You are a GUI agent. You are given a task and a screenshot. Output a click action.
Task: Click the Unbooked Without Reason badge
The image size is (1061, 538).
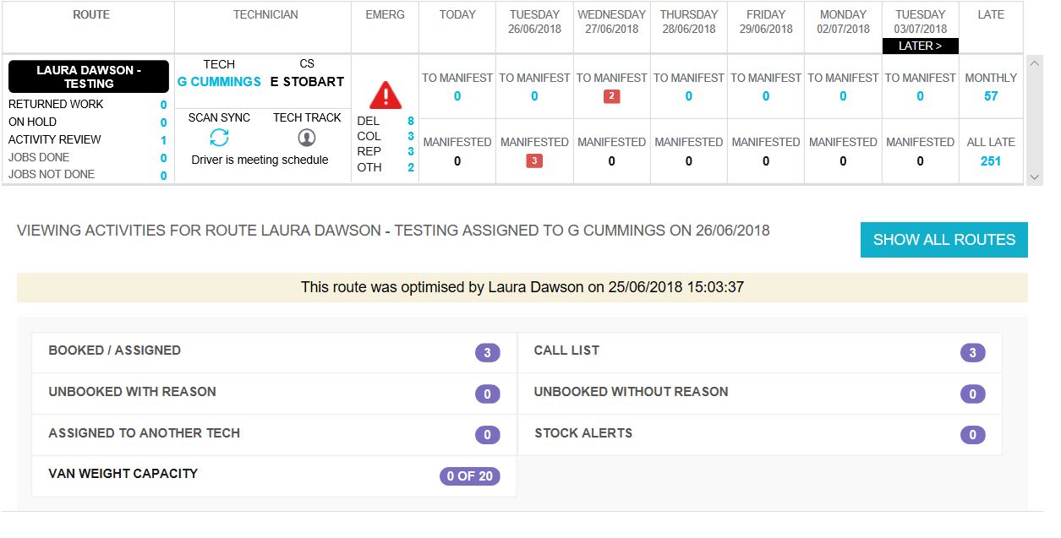coord(971,394)
